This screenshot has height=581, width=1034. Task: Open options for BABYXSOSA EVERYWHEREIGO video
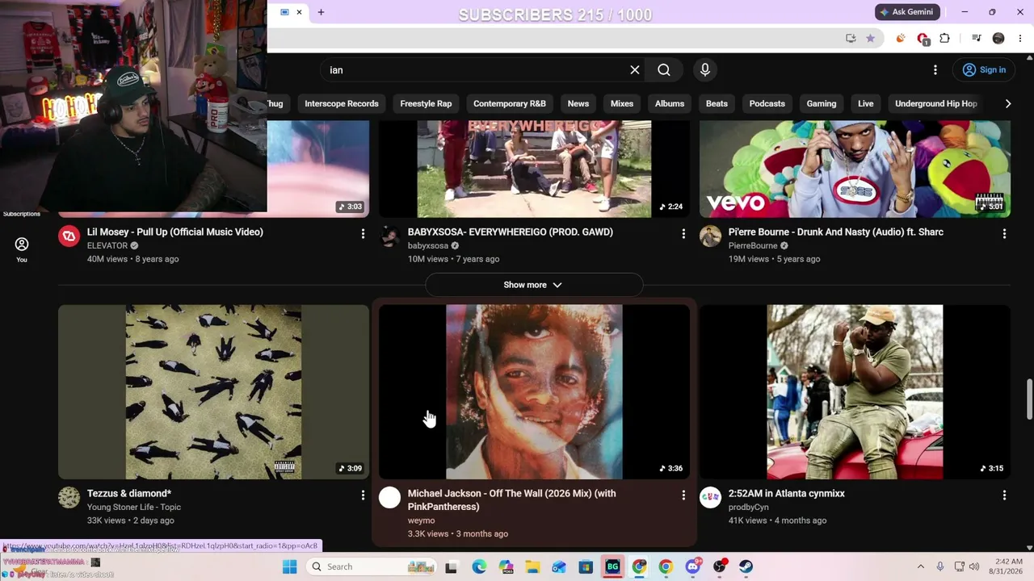pyautogui.click(x=683, y=234)
